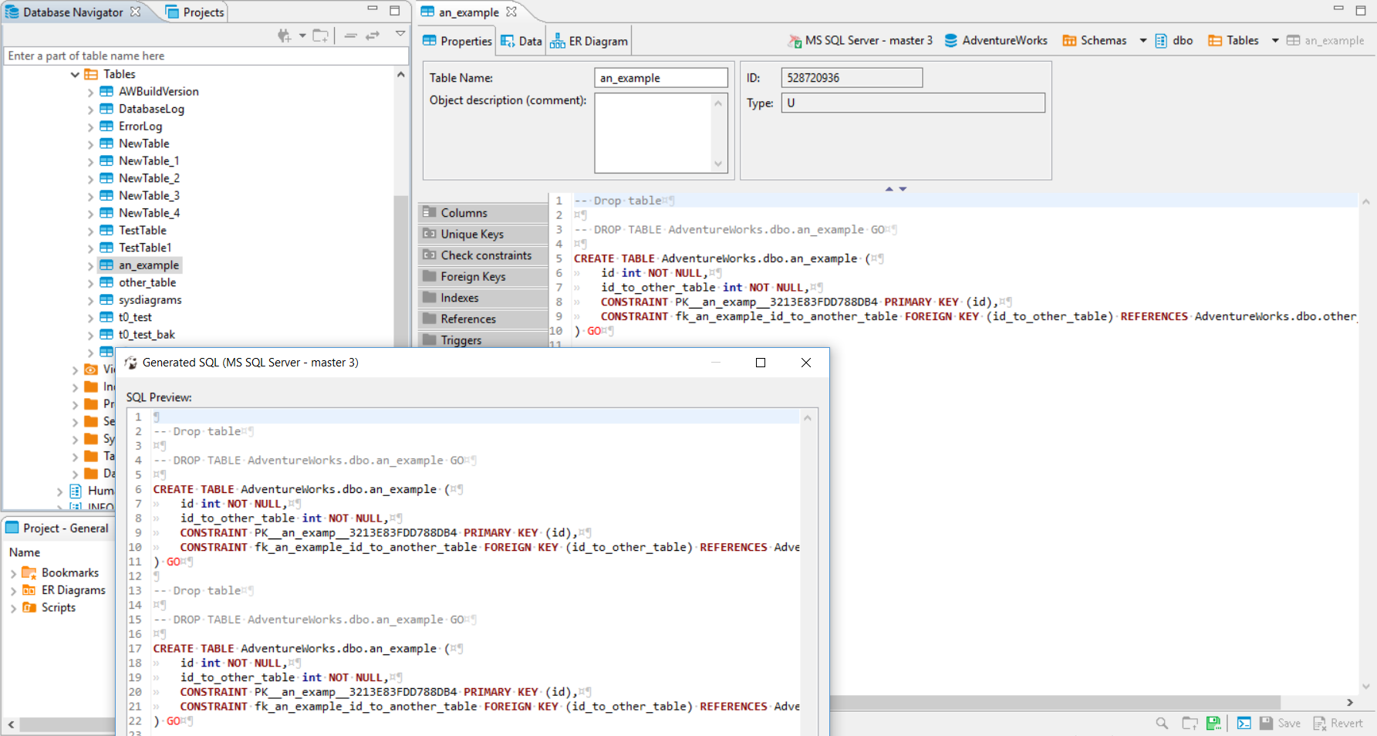This screenshot has height=736, width=1377.
Task: Click the table name filter input field
Action: 204,56
